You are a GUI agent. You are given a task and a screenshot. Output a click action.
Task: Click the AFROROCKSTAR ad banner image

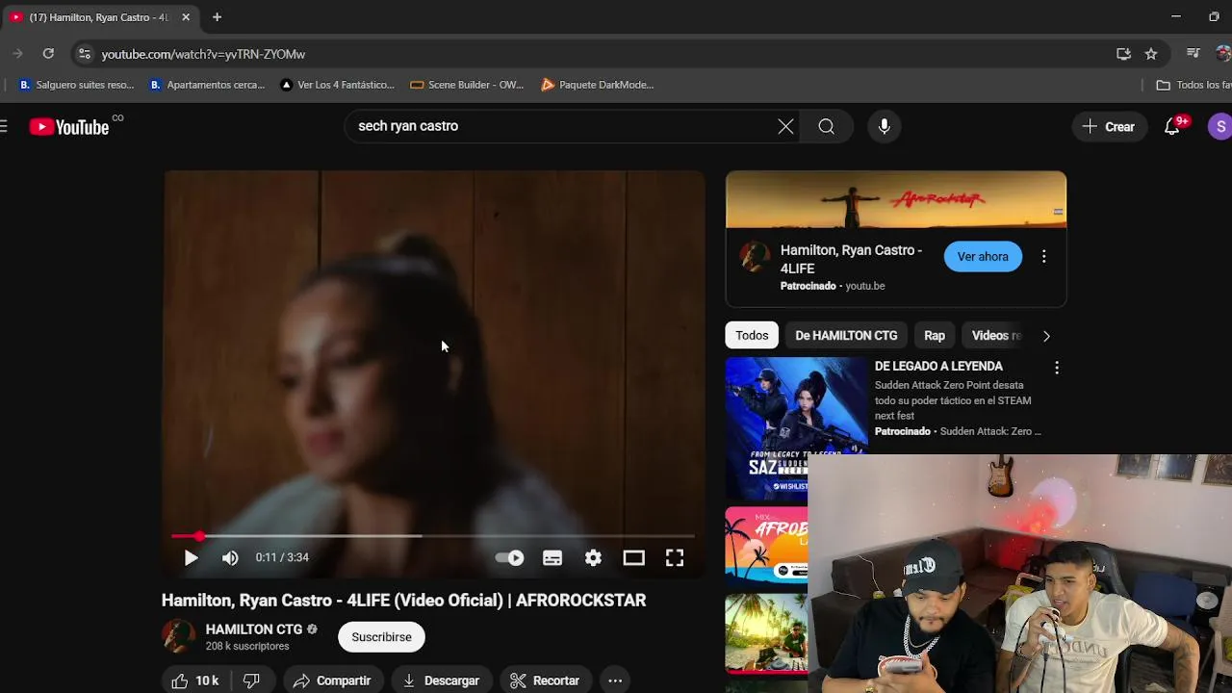tap(896, 200)
